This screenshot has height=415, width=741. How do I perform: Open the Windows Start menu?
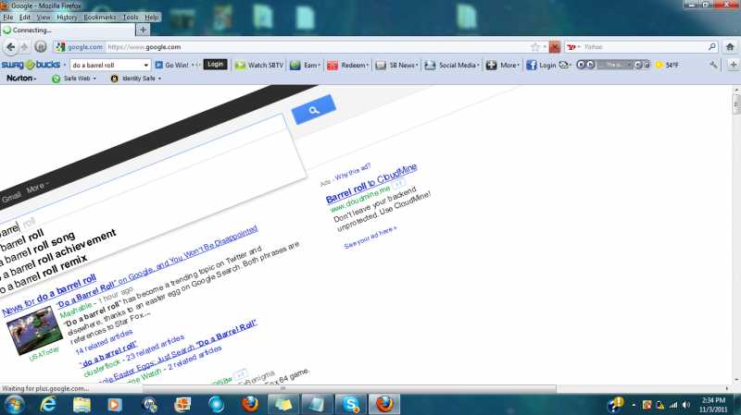click(x=14, y=404)
